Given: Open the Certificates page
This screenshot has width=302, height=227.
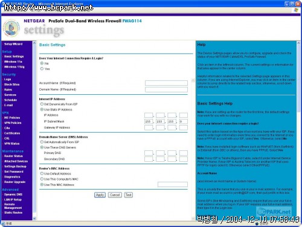Looking at the screenshot, I should tap(12, 133).
